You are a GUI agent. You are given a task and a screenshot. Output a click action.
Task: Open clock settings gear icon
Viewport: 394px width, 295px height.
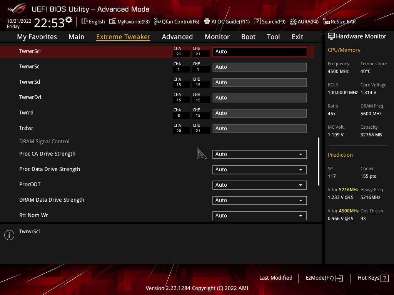coord(69,20)
